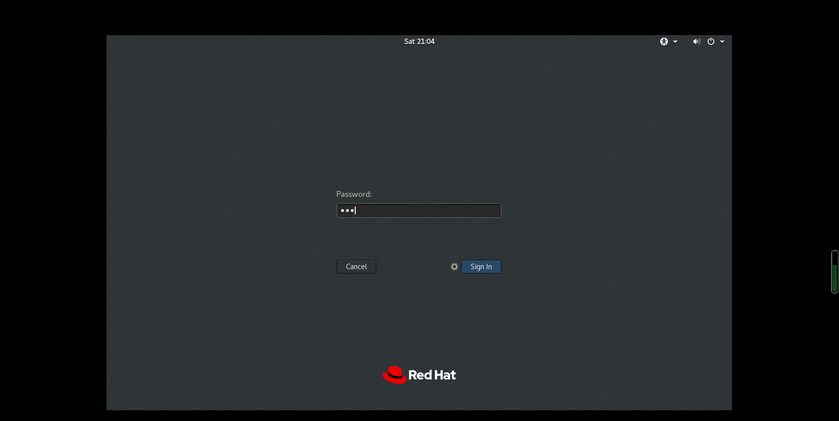Image resolution: width=839 pixels, height=421 pixels.
Task: Cancel the login attempt
Action: point(356,267)
